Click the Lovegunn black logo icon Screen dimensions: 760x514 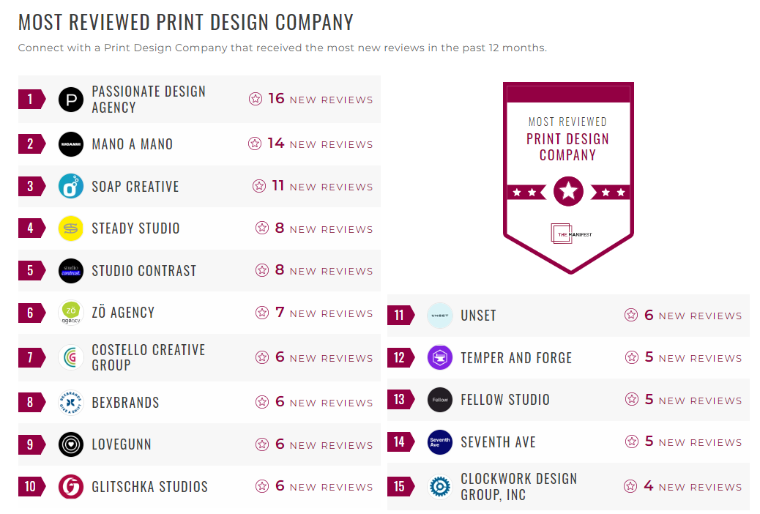click(70, 444)
